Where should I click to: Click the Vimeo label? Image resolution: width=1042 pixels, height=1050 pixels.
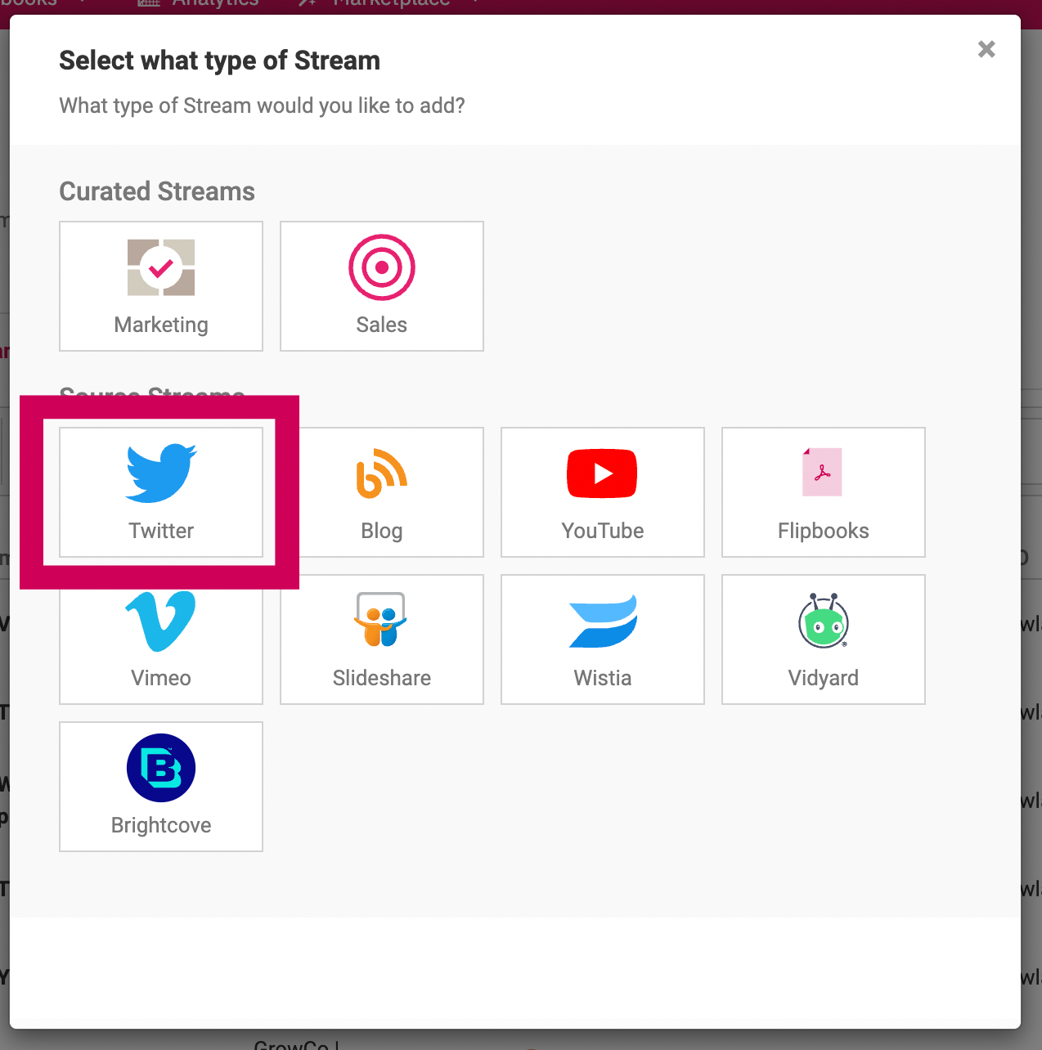coord(161,678)
